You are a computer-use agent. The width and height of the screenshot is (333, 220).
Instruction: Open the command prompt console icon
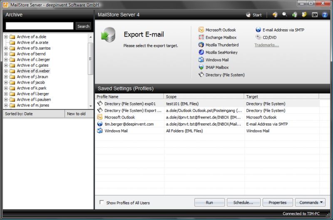315,15
